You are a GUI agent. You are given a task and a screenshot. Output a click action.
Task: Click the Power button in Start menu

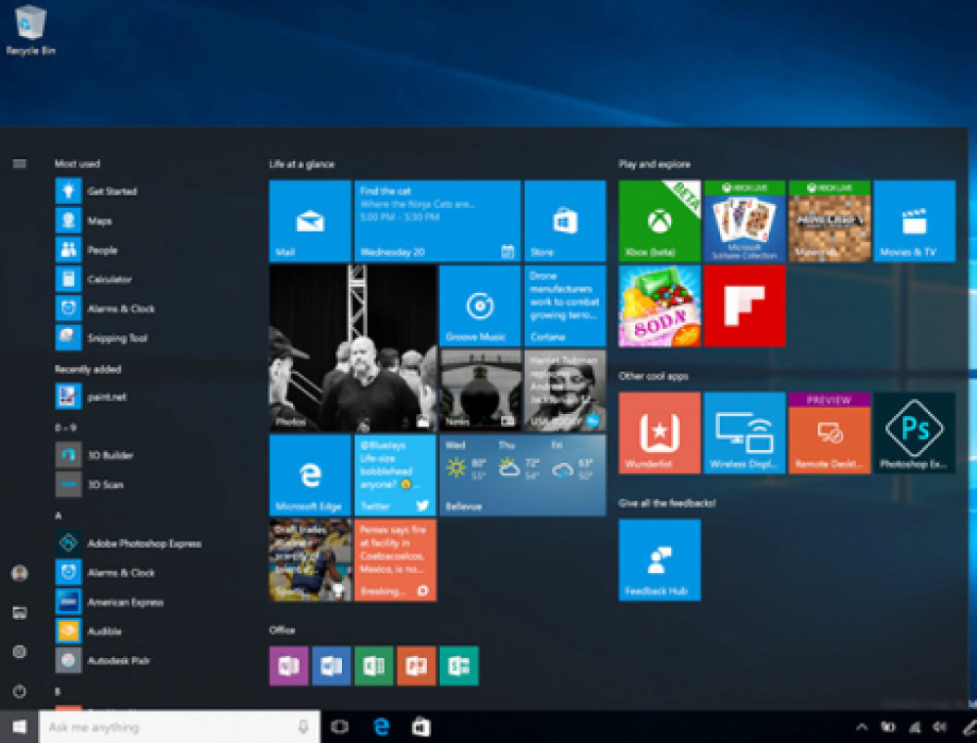[20, 691]
